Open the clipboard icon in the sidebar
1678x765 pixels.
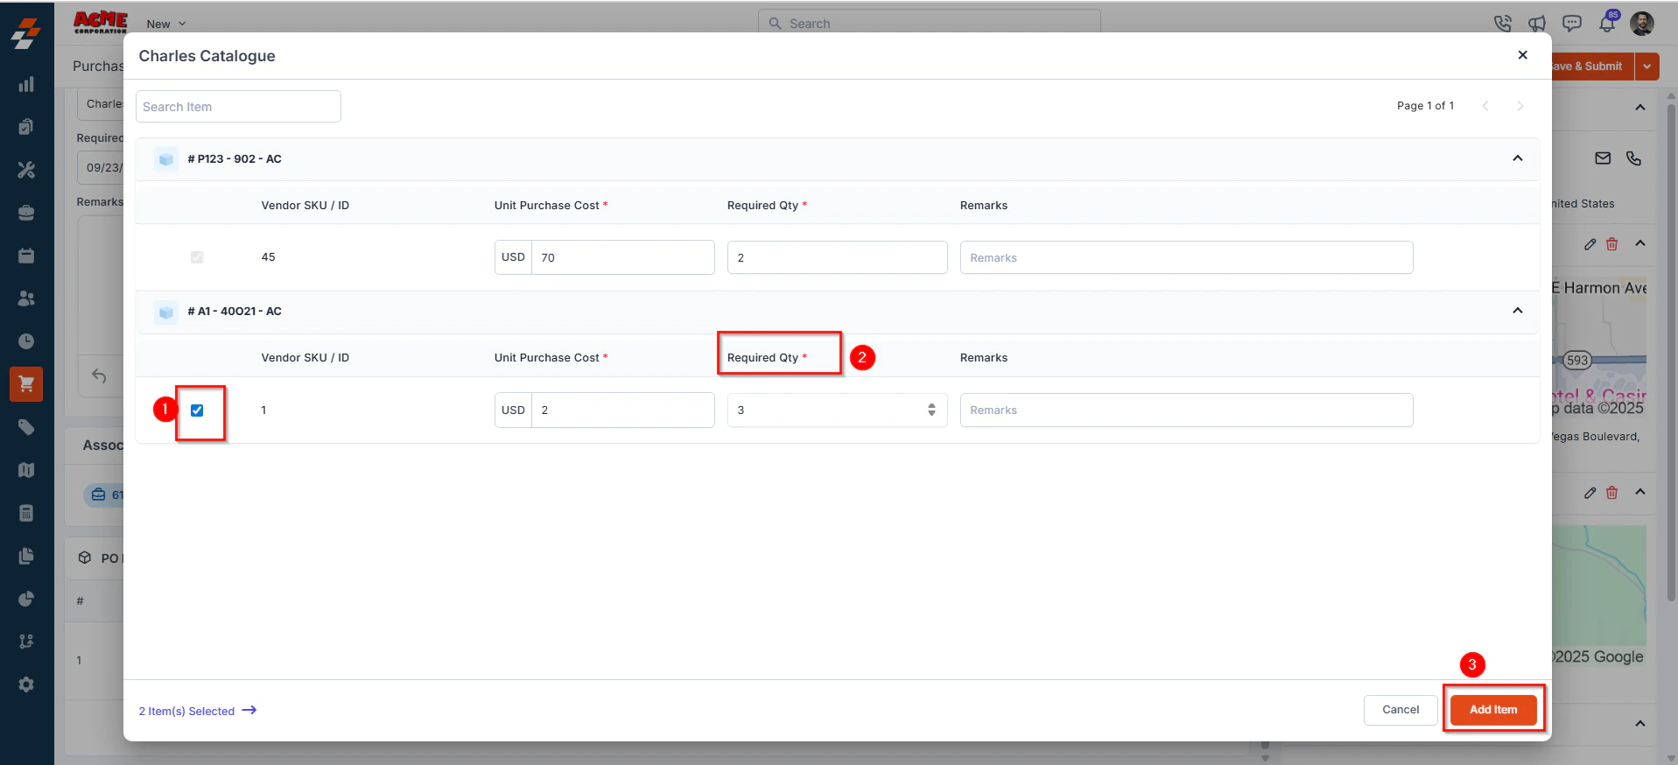pos(26,127)
